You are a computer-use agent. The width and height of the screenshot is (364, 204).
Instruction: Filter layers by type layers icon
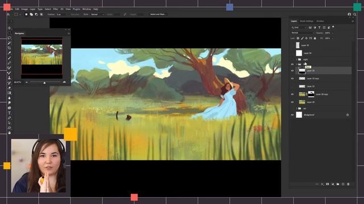pyautogui.click(x=320, y=28)
